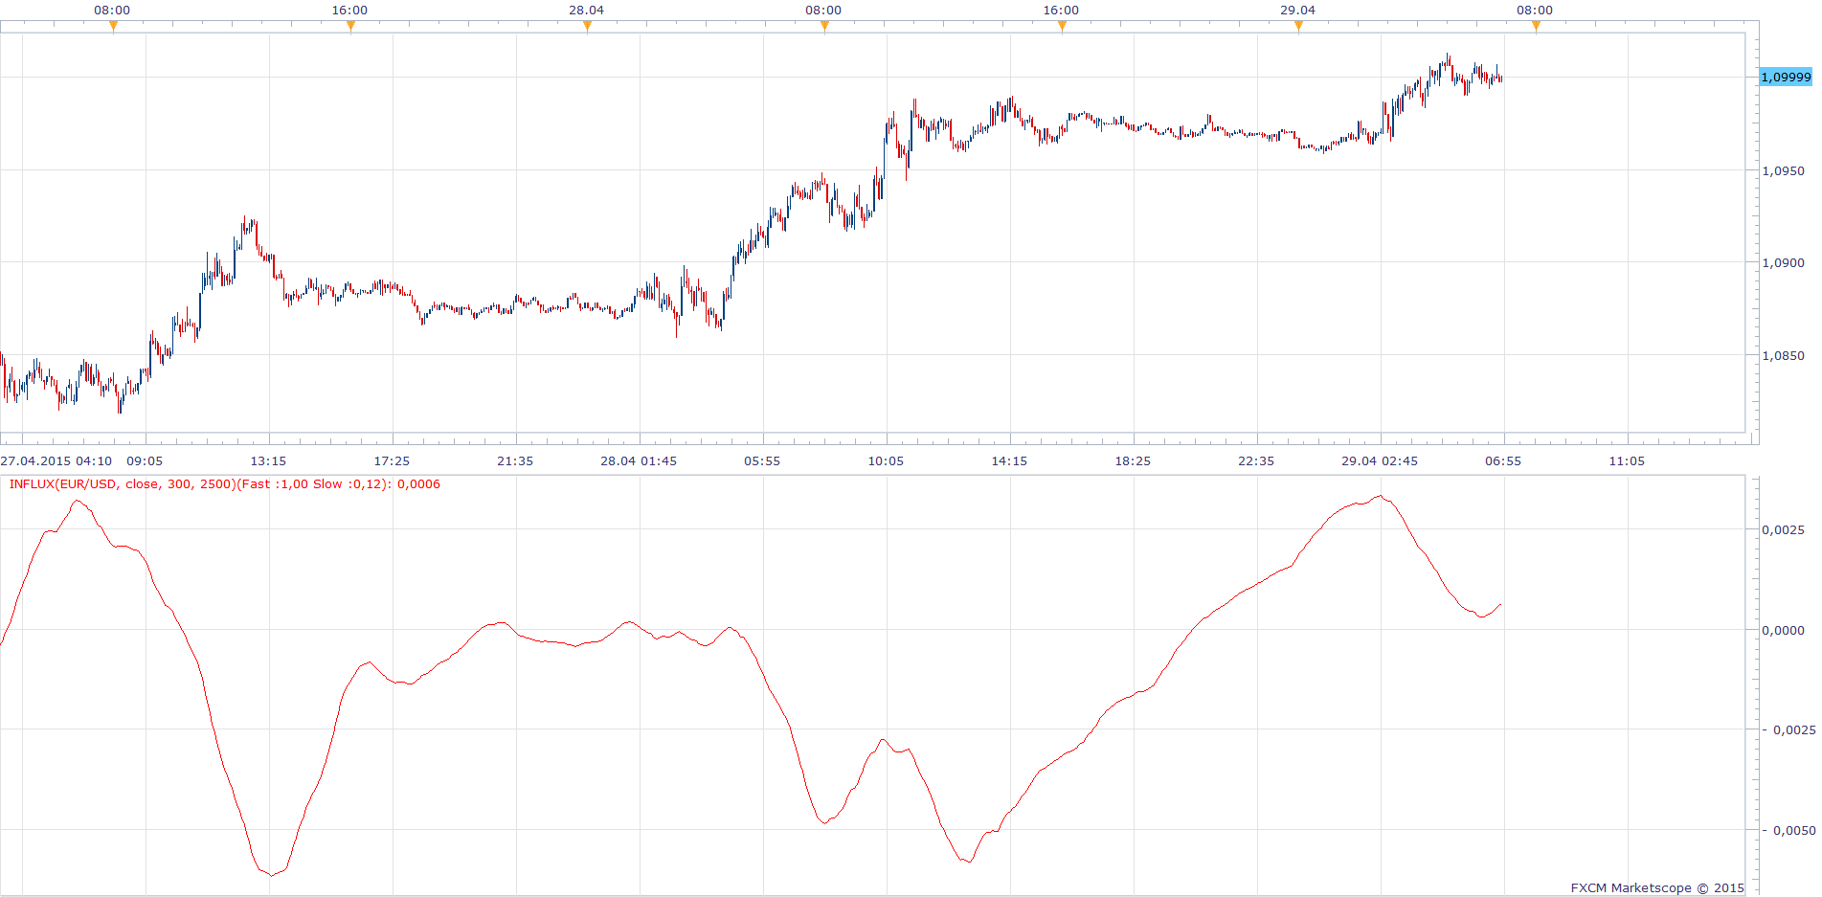Select the current price label 1,09999
This screenshot has height=897, width=1822.
[1786, 77]
